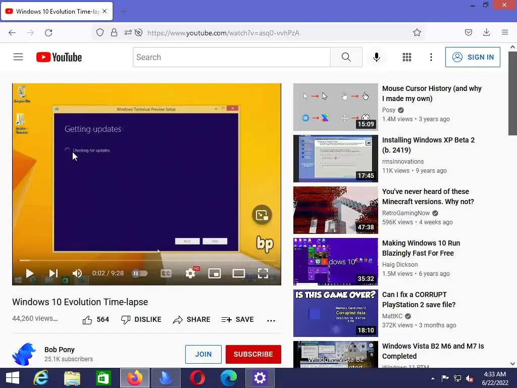Mute the video volume
Screen dimensions: 517x388
77,273
